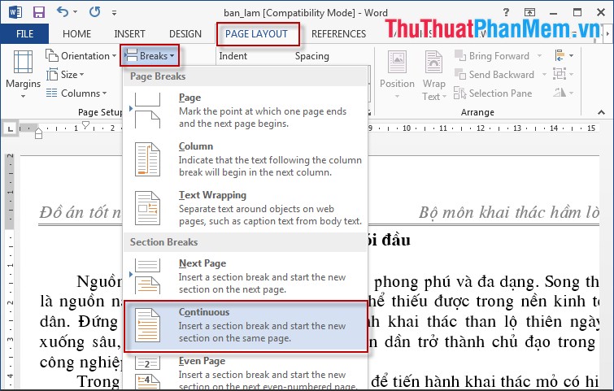This screenshot has width=614, height=391.
Task: Open the Selection Pane
Action: (493, 93)
